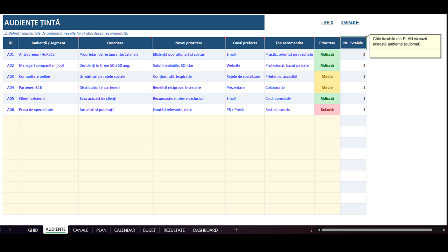
Task: Select the Colaborativ tone cell
Action: click(x=289, y=87)
